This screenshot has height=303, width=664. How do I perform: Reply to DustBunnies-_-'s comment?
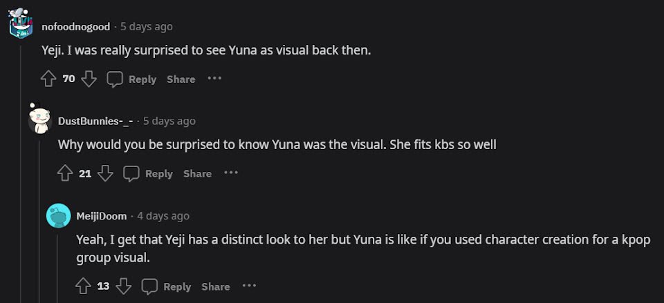[x=149, y=173]
